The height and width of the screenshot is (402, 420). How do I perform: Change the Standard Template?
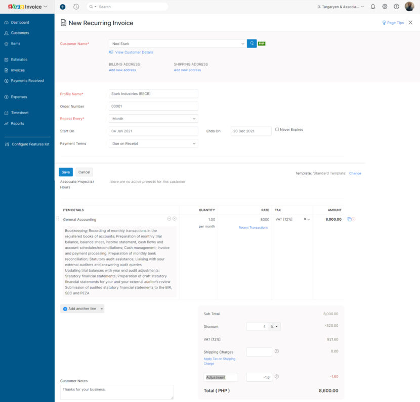(x=355, y=173)
